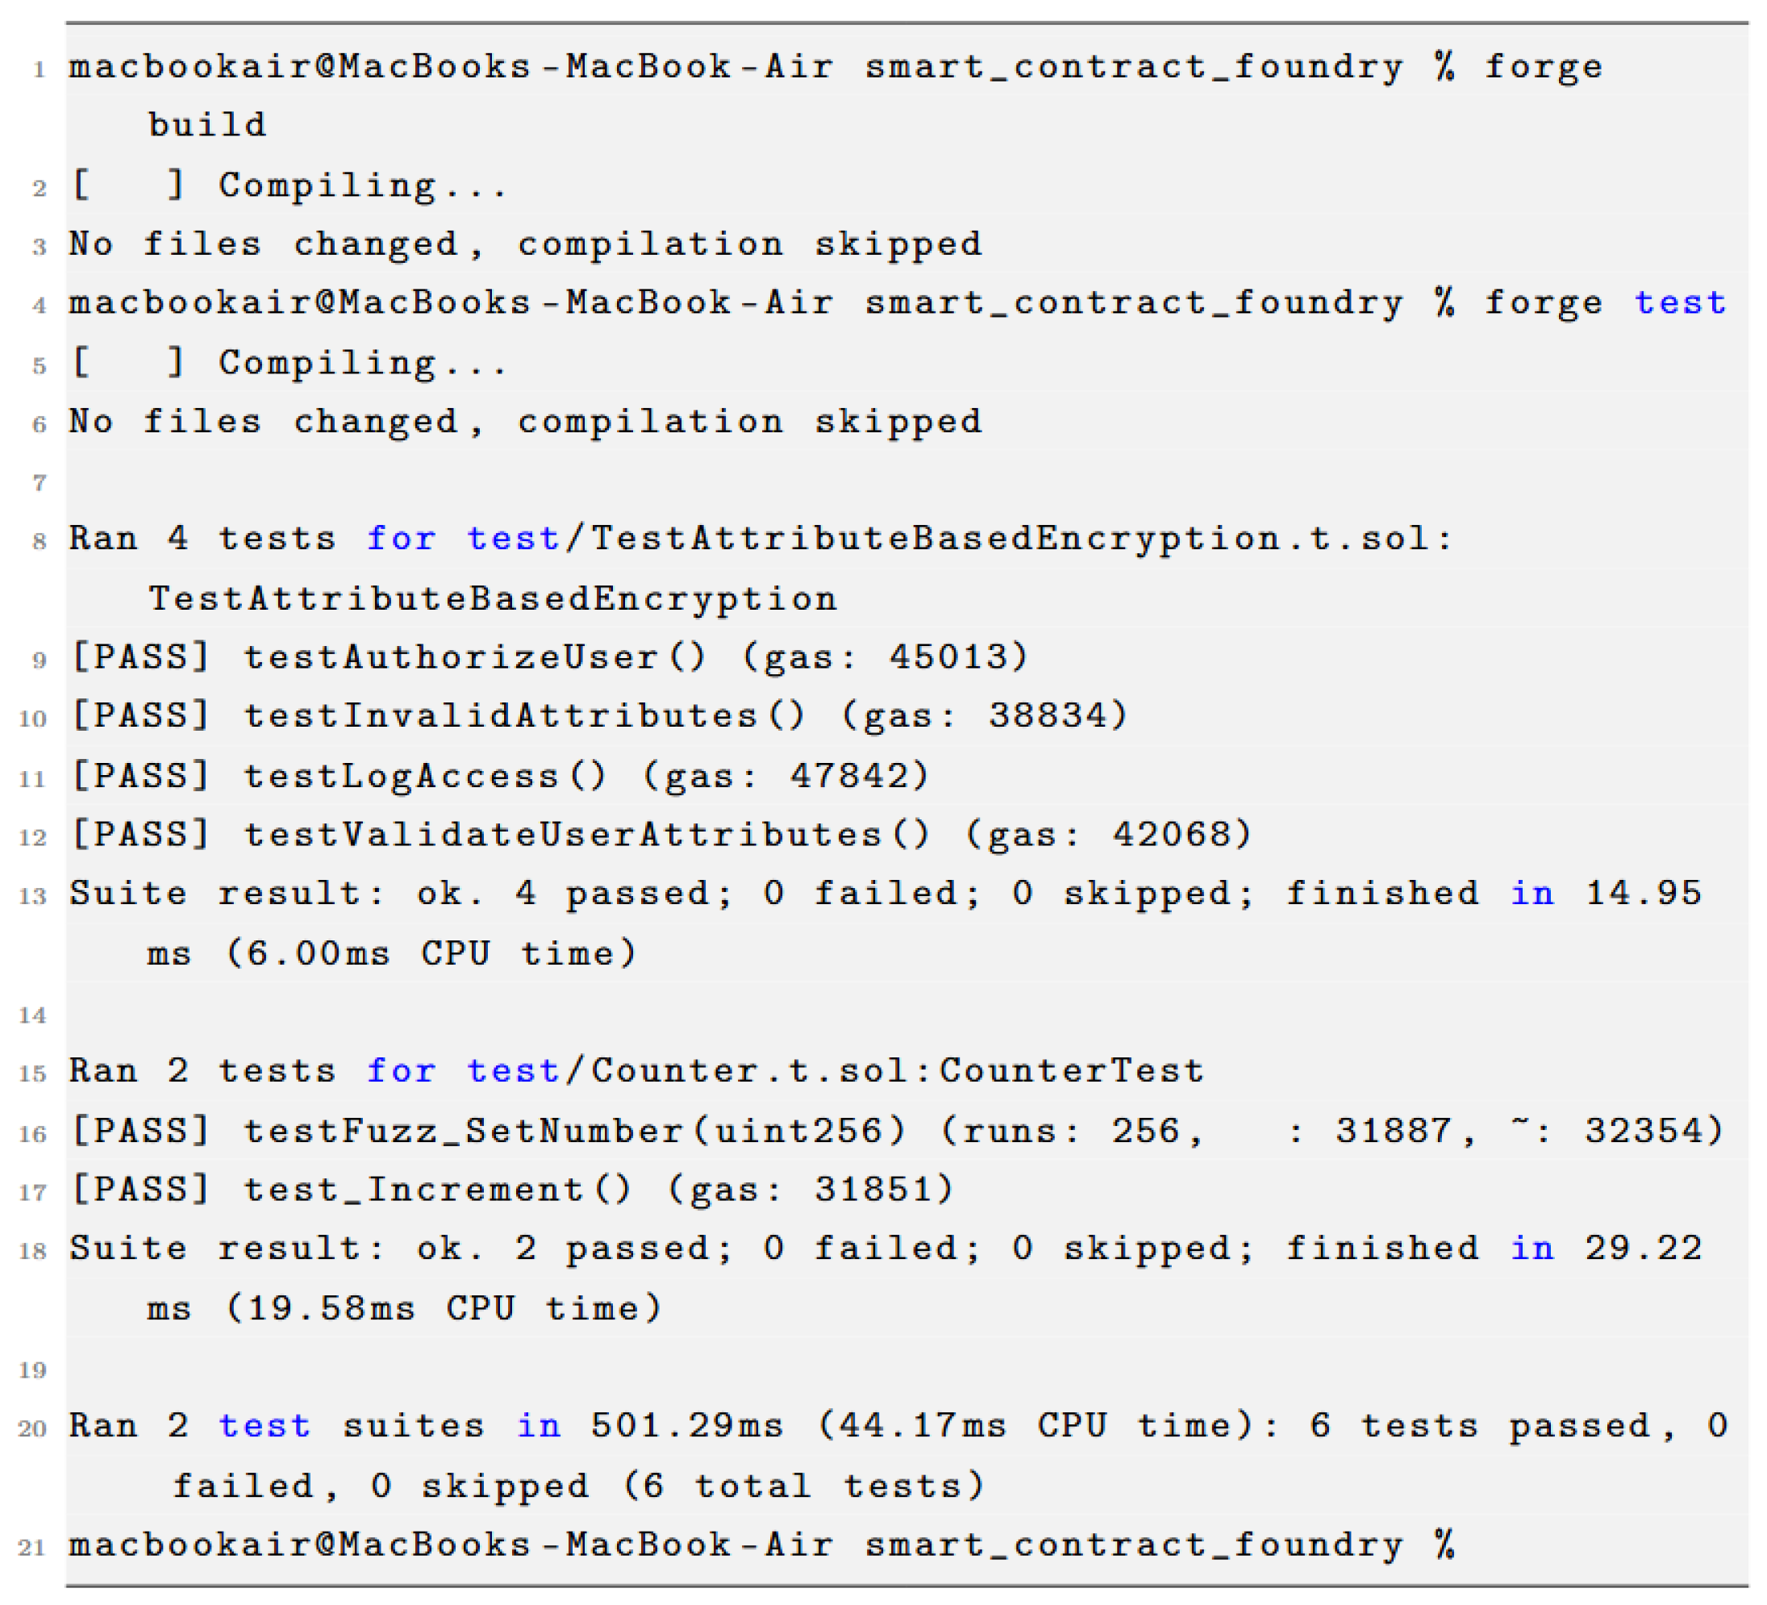Click the testFuzz_SetNumber(uint256) result line
This screenshot has width=1767, height=1605.
pyautogui.click(x=574, y=1131)
